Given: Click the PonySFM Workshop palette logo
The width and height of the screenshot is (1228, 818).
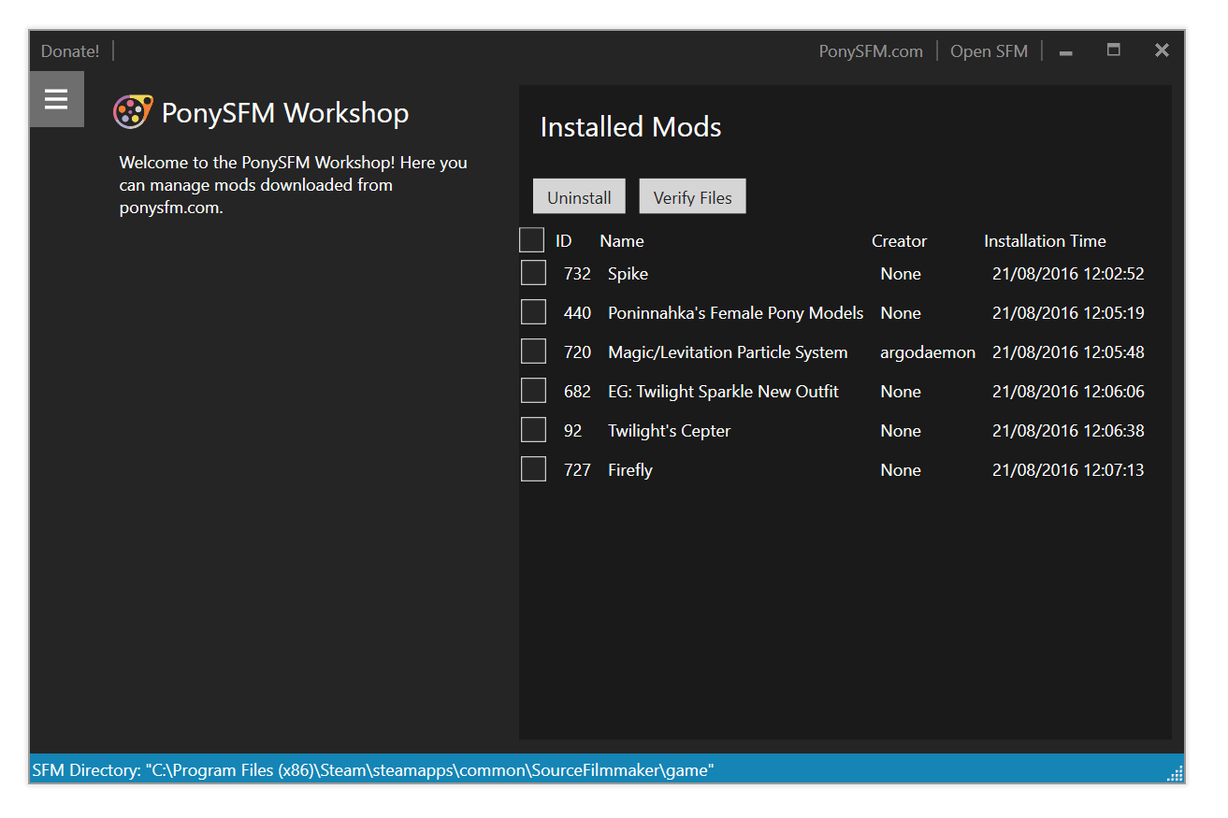Looking at the screenshot, I should 134,112.
